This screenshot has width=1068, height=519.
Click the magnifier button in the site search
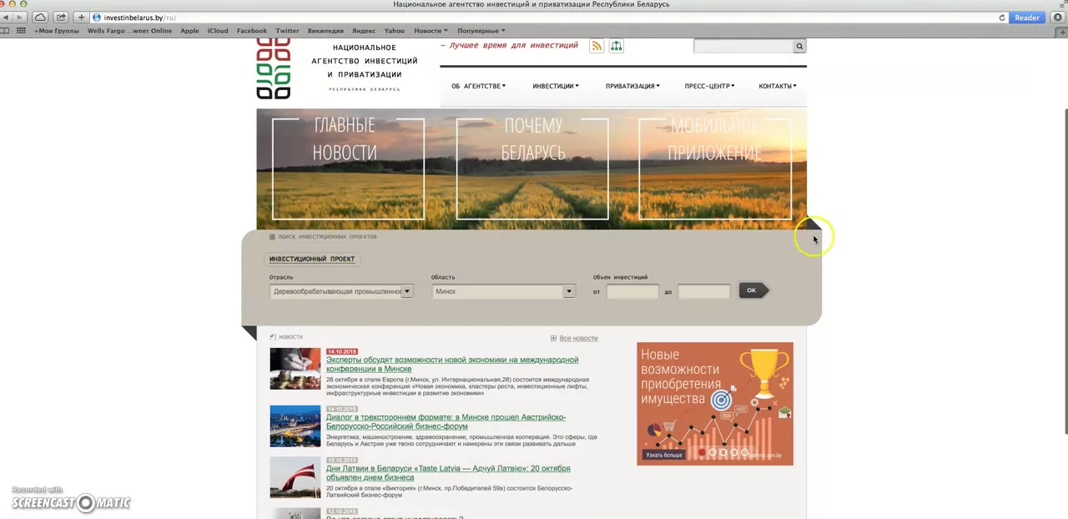pyautogui.click(x=799, y=47)
